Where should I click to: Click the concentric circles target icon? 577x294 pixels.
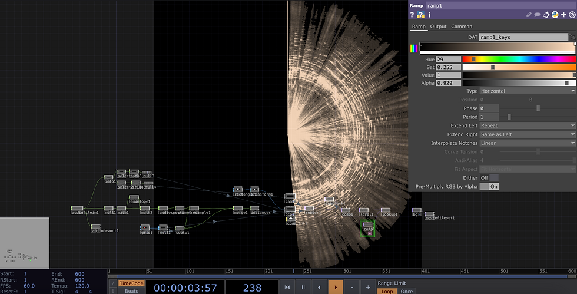(572, 15)
